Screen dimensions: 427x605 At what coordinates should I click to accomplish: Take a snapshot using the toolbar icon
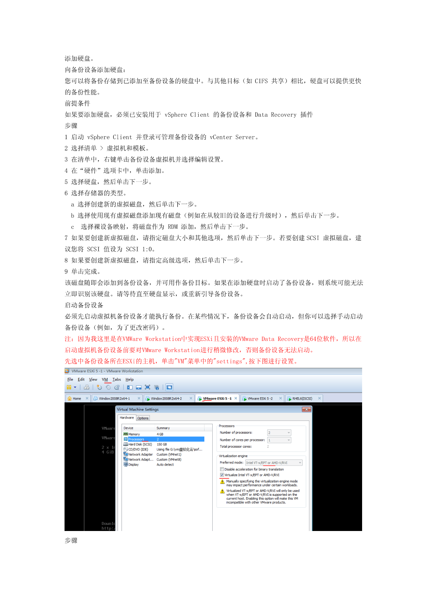coord(99,387)
